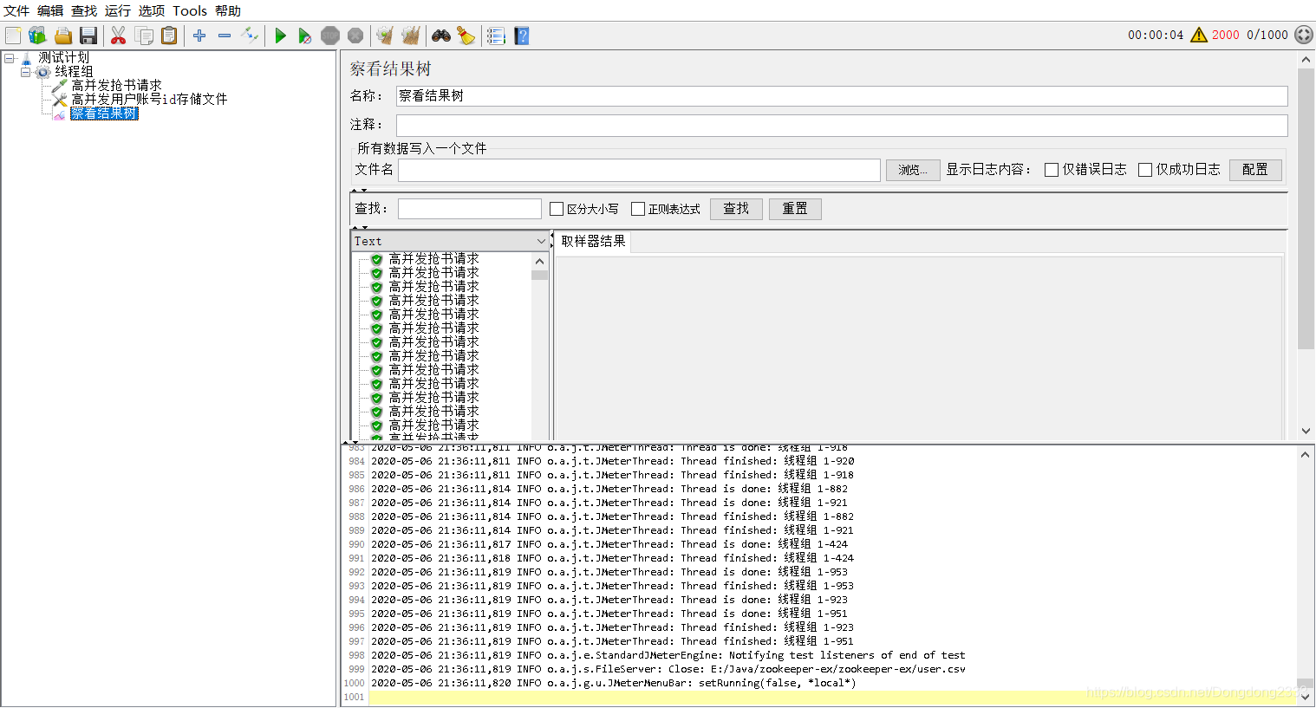1316x708 pixels.
Task: Click the 浏览... button
Action: pyautogui.click(x=912, y=170)
